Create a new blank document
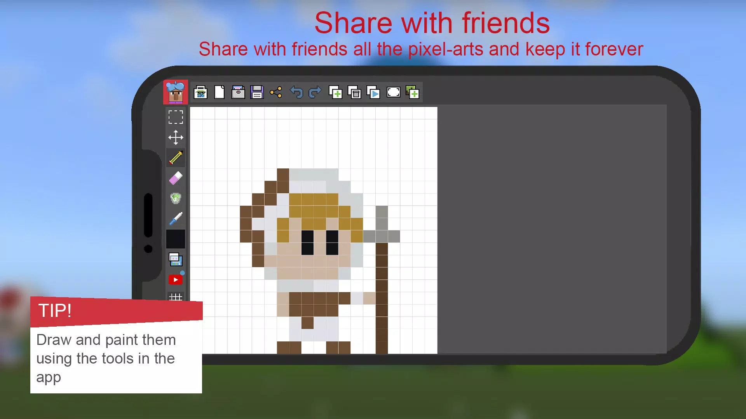746x419 pixels. 220,92
